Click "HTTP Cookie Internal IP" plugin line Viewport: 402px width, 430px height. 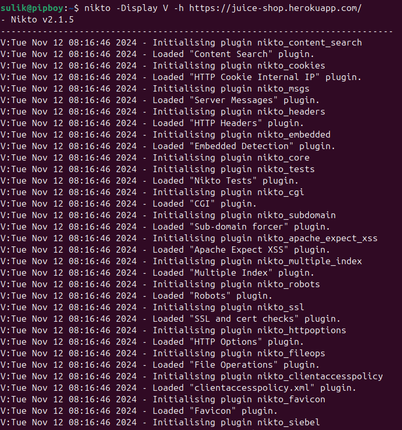point(181,77)
